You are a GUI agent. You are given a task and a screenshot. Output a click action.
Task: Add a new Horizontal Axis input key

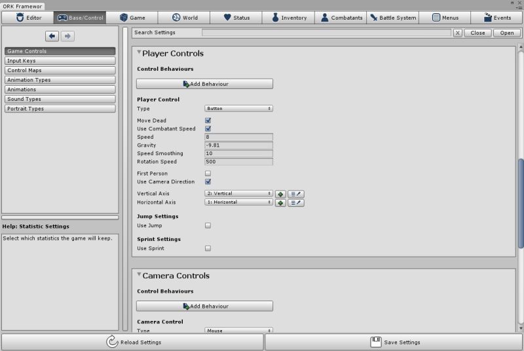pos(280,203)
